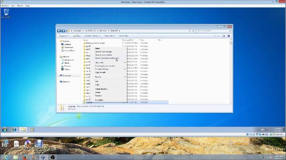Click the OBS icon on host taskbar
This screenshot has width=286, height=160.
[x=53, y=157]
